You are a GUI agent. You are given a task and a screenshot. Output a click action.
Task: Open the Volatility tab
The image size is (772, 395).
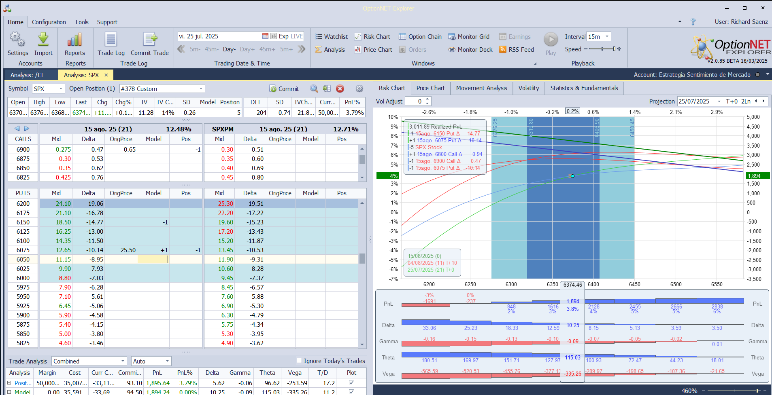point(528,88)
